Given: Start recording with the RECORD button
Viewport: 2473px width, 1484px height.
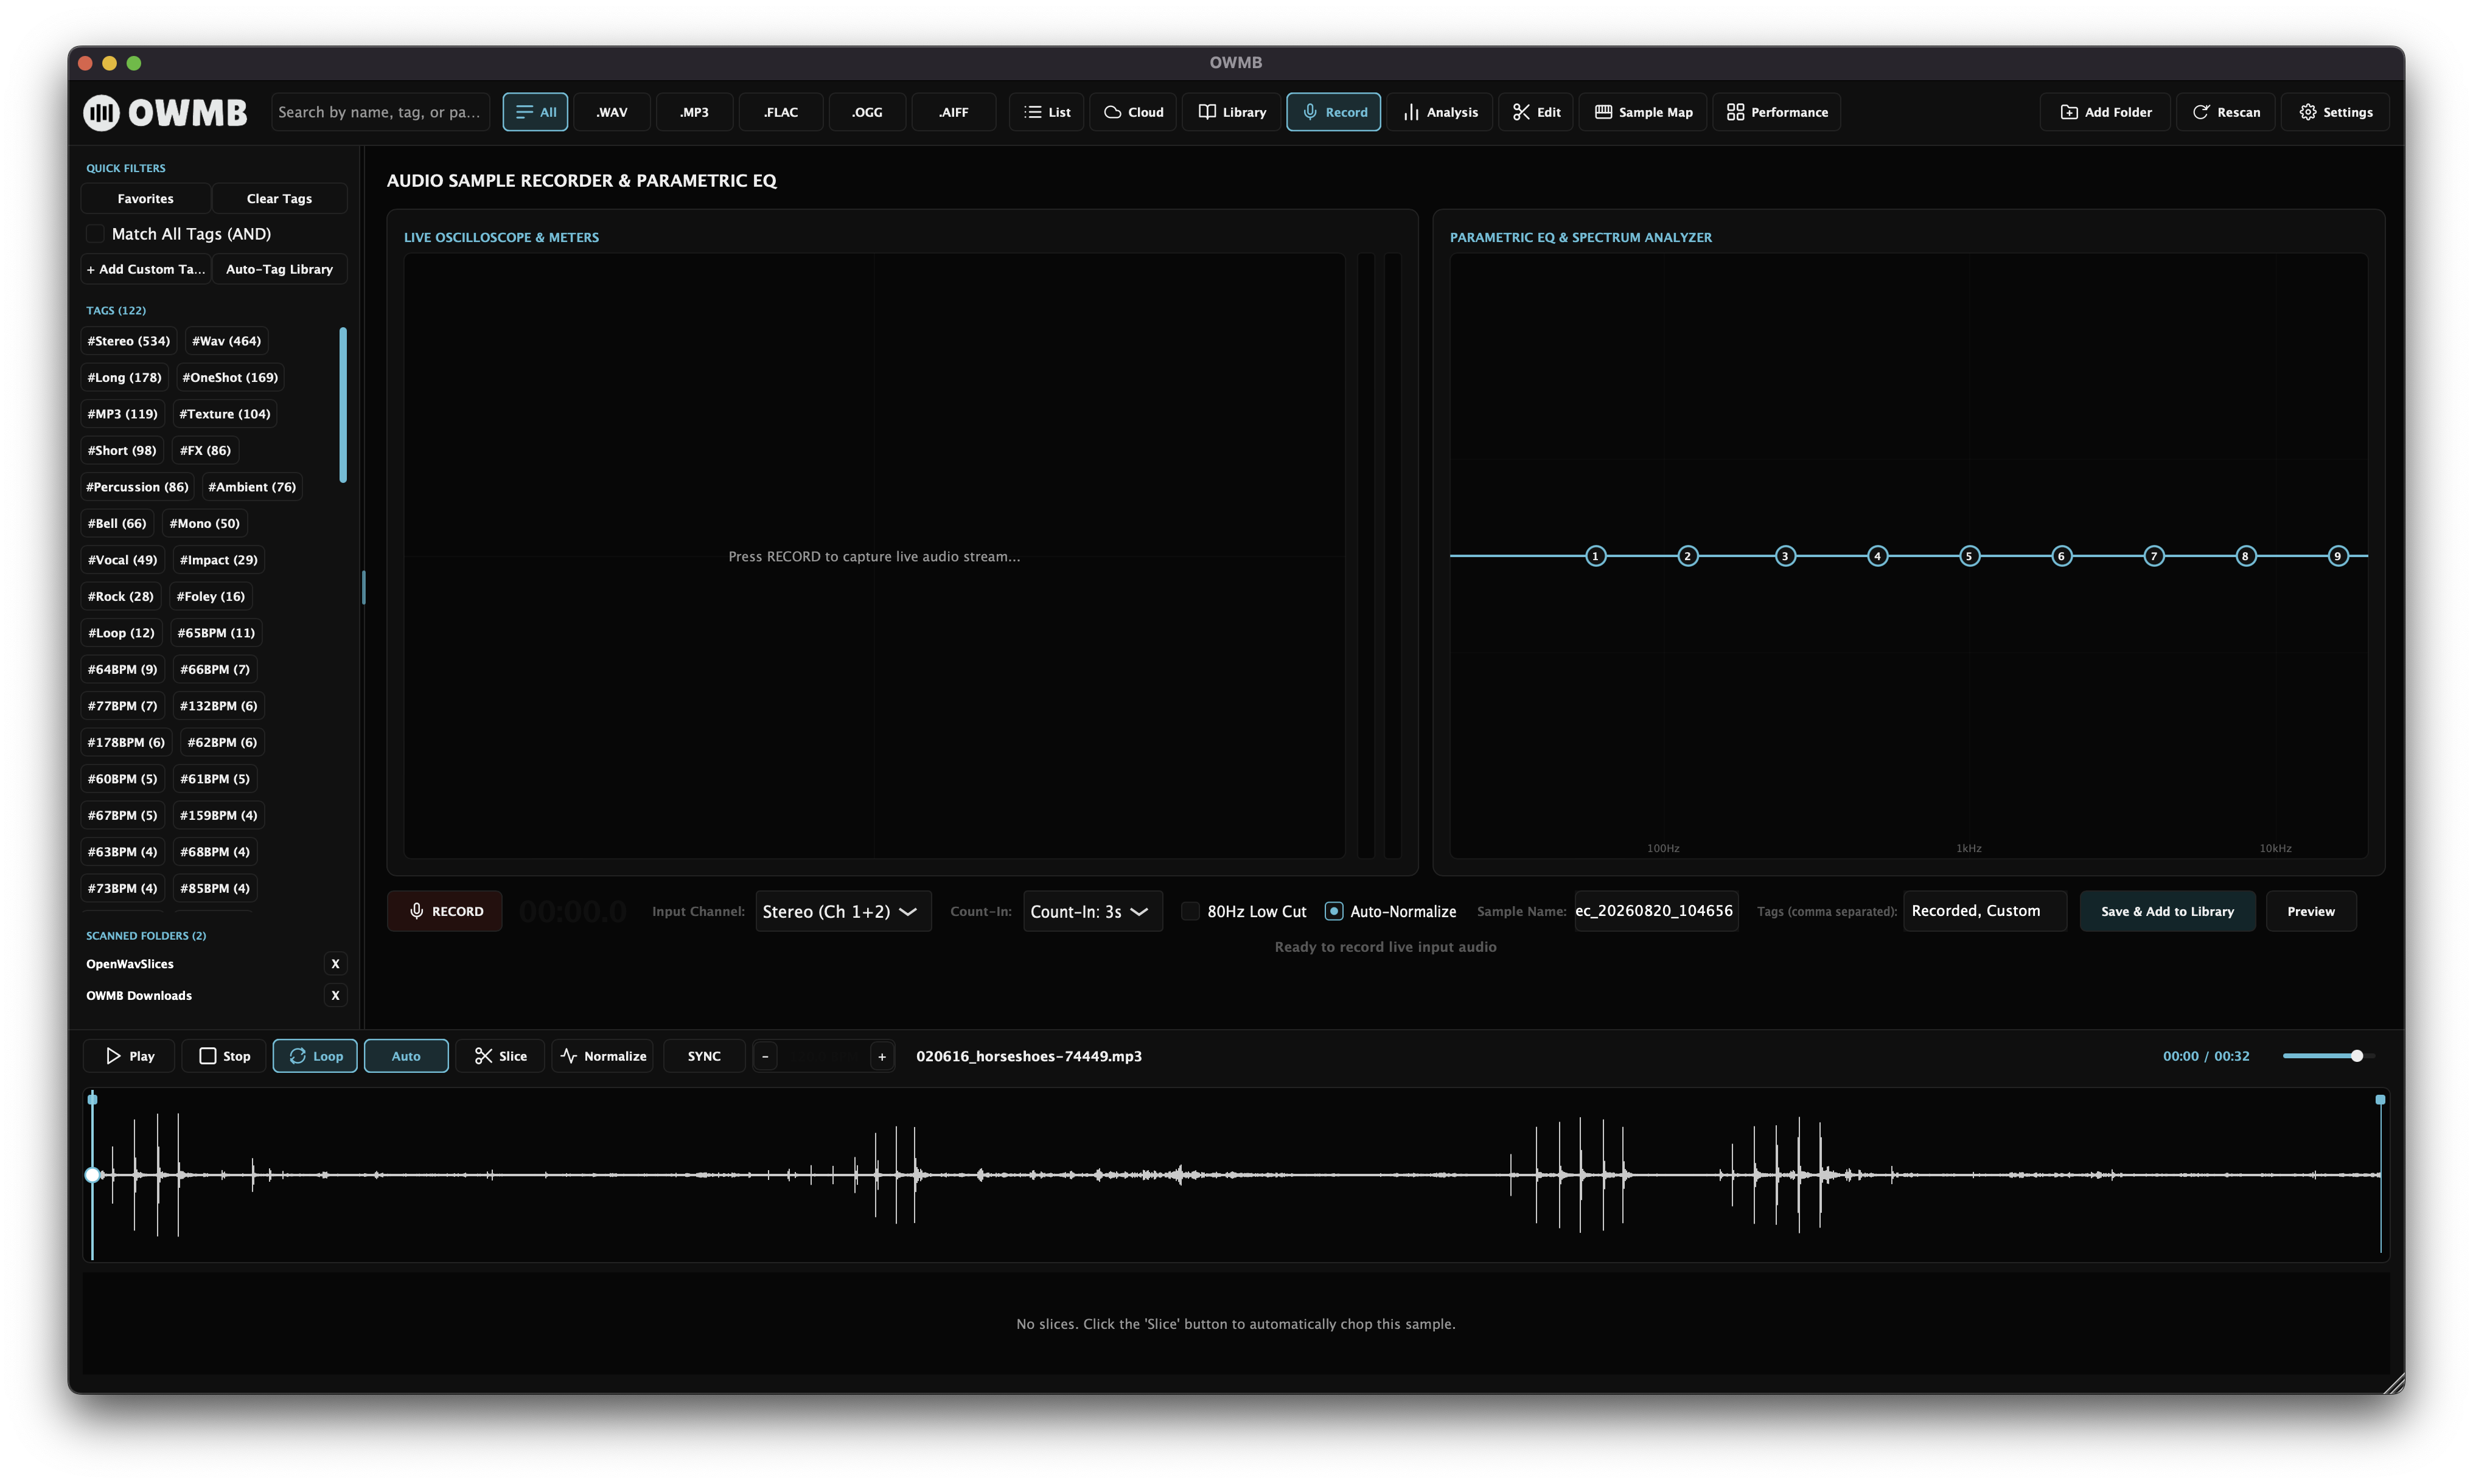Looking at the screenshot, I should coord(445,911).
